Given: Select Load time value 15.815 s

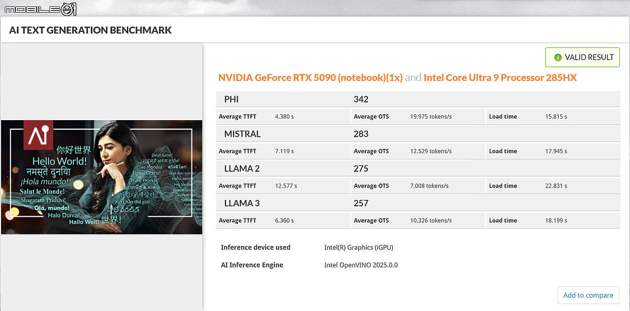Looking at the screenshot, I should point(556,116).
